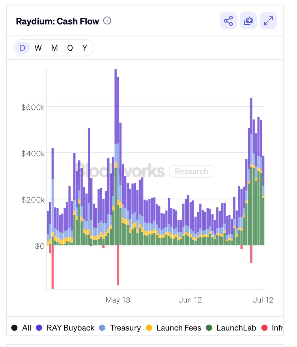
Task: Expand chart to fullscreen
Action: [x=268, y=21]
